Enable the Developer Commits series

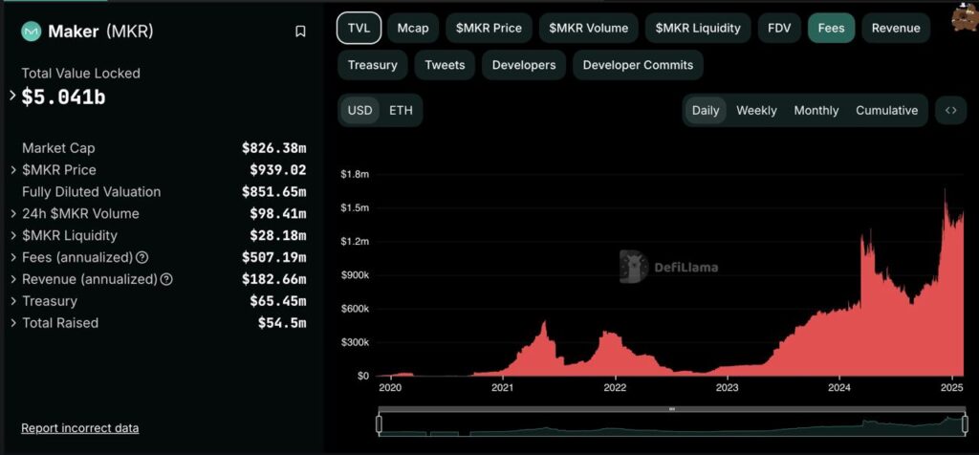pos(638,65)
